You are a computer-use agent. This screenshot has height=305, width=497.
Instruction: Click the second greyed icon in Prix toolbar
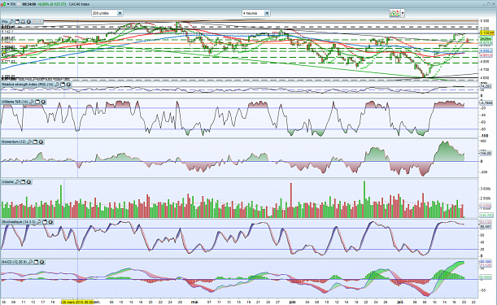click(40, 22)
